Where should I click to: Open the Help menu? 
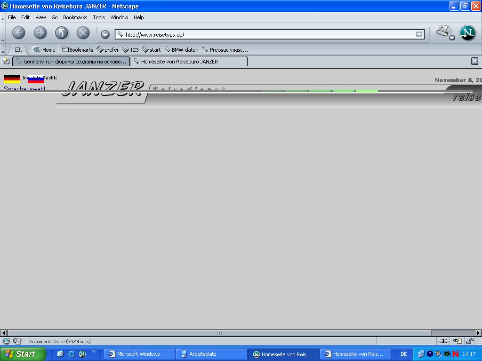click(x=139, y=17)
